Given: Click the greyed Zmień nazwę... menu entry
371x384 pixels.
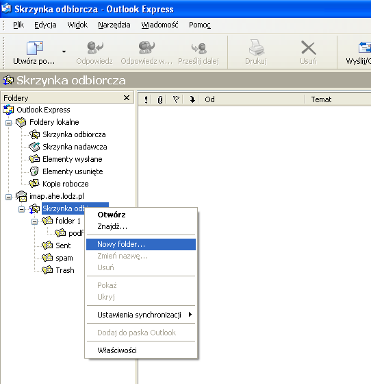Looking at the screenshot, I should (x=141, y=256).
